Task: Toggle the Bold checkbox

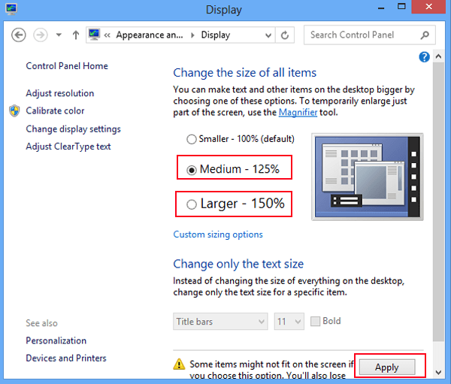Action: [315, 322]
